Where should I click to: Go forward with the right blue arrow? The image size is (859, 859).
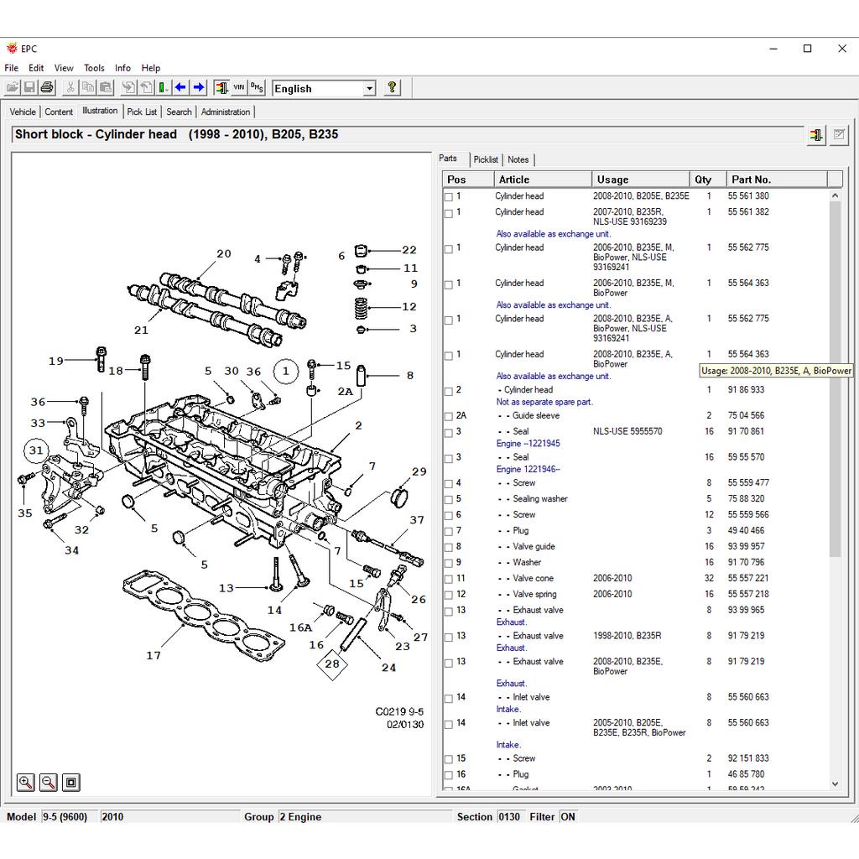click(199, 87)
